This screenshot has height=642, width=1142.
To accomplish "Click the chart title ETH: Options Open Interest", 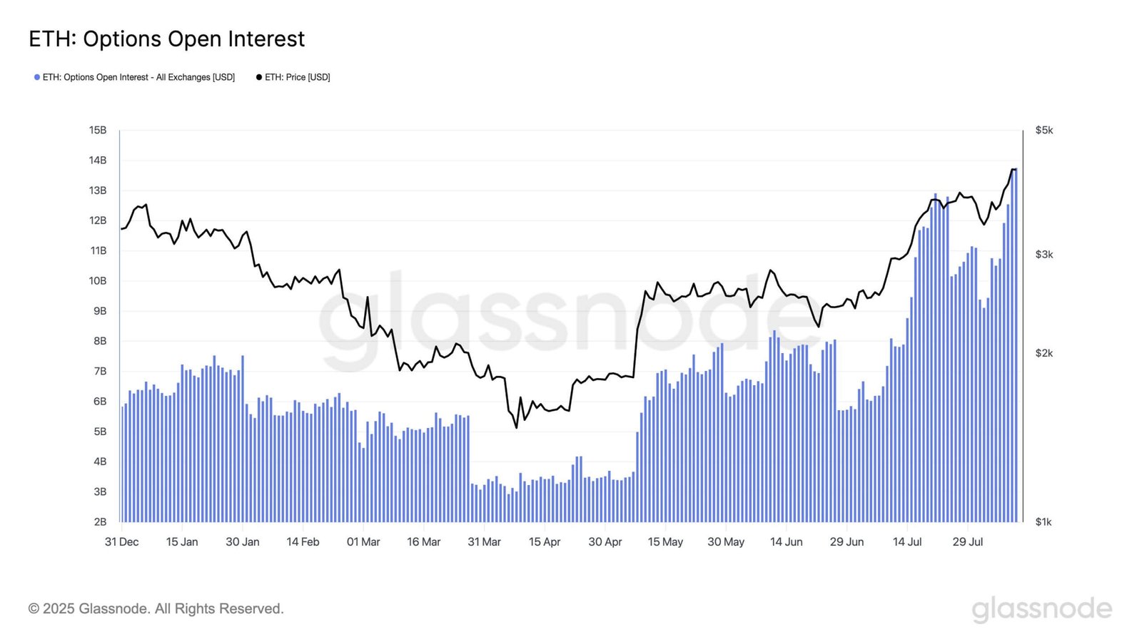I will click(166, 39).
